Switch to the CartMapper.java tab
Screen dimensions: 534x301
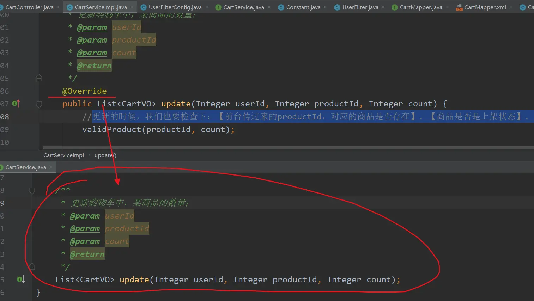421,7
